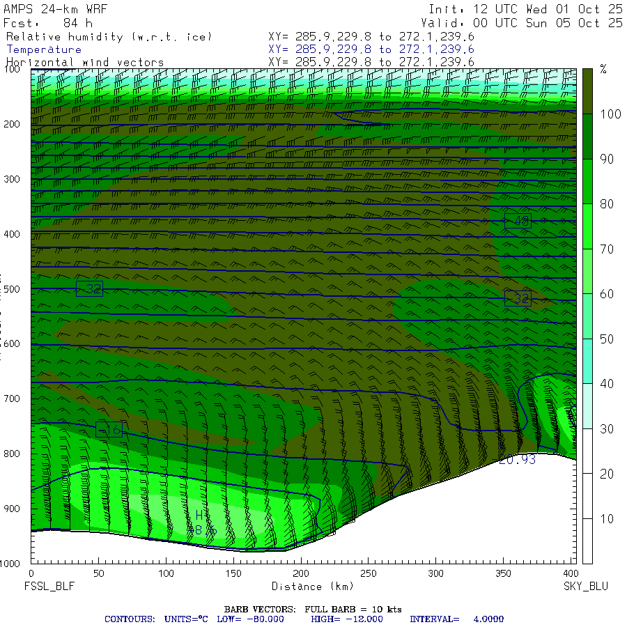Click the 'CONTOURS: UNITS=°C' caption
Image resolution: width=627 pixels, height=627 pixels.
coord(156,619)
